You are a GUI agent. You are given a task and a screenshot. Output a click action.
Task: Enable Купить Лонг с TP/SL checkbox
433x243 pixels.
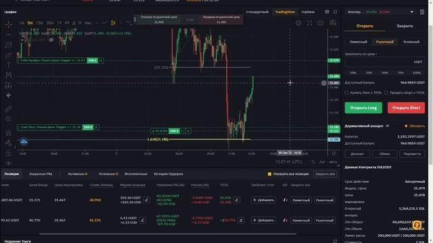[x=346, y=93]
